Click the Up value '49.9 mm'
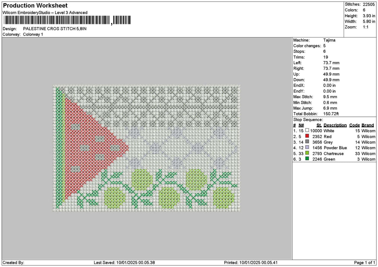378x267 pixels. 331,74
